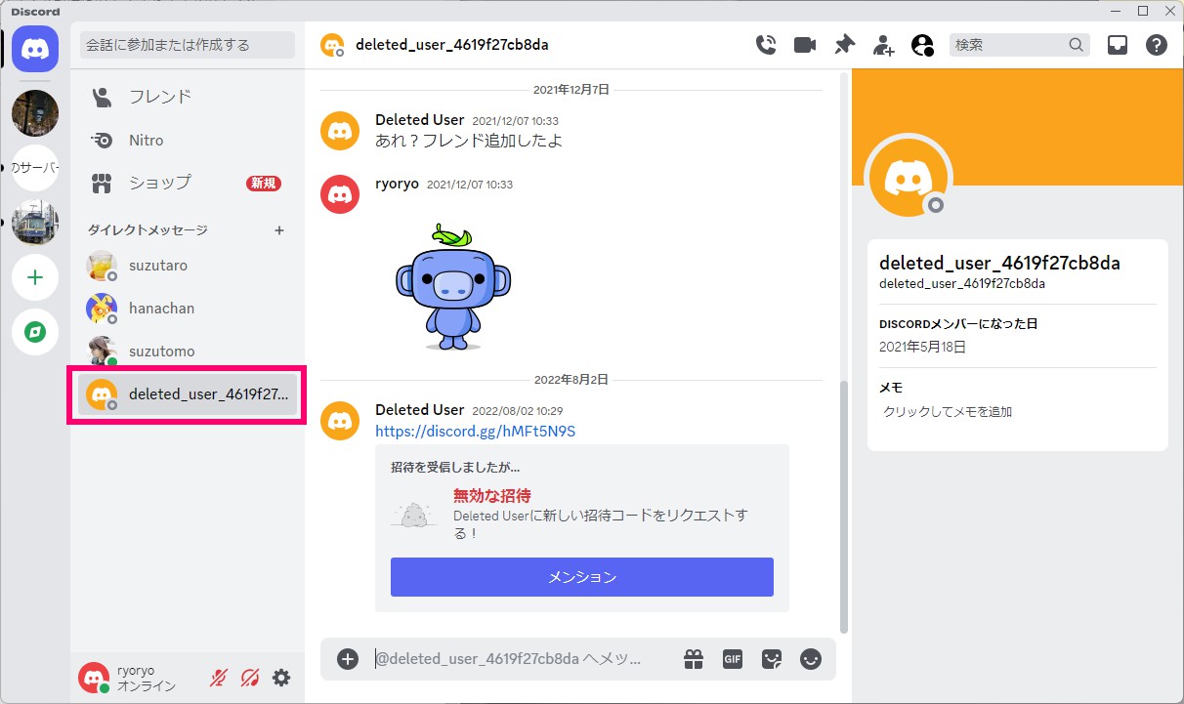This screenshot has height=704, width=1184.
Task: Click the あれ？フレンド追加したよ message
Action: point(469,141)
